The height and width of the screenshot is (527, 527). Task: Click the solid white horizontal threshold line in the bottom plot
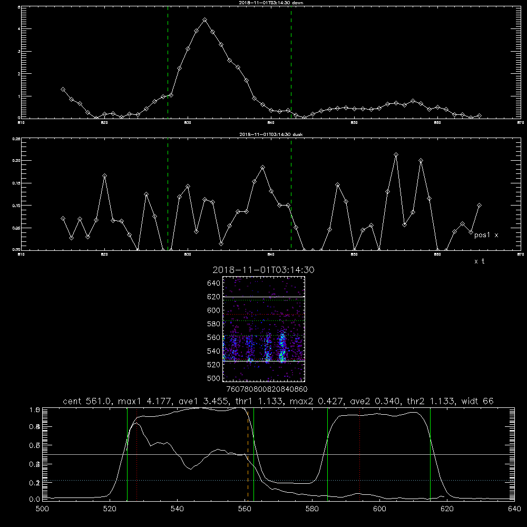click(278, 454)
